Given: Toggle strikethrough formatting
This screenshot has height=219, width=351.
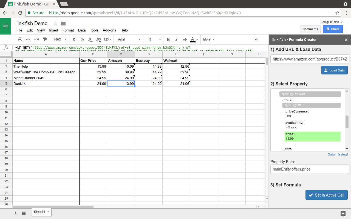Looking at the screenshot, I should coord(185,39).
